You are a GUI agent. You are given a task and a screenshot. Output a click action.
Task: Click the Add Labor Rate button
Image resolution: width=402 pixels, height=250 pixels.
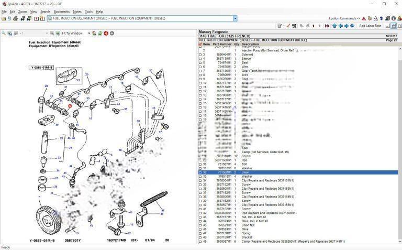click(370, 26)
